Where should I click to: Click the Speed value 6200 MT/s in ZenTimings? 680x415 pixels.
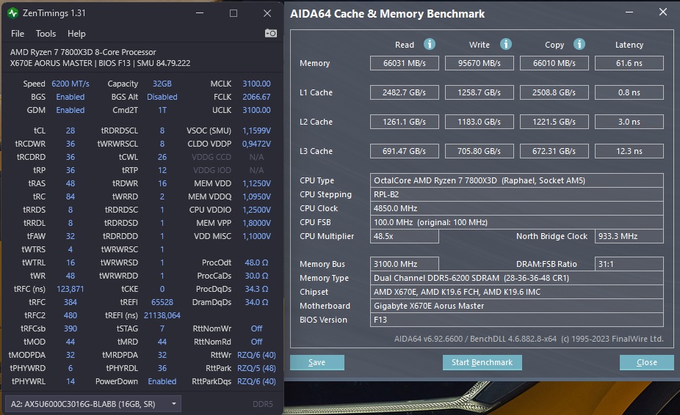point(70,84)
